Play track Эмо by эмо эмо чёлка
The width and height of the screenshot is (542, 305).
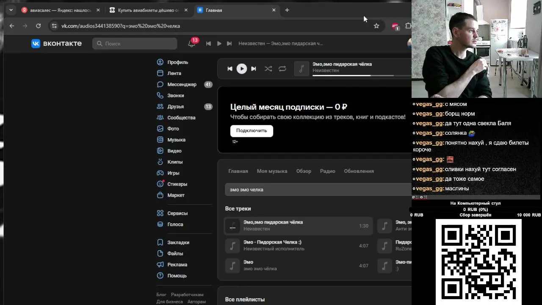coord(298,266)
